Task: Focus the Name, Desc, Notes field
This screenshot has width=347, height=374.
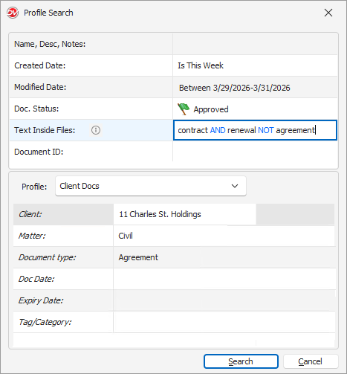Action: [255, 44]
